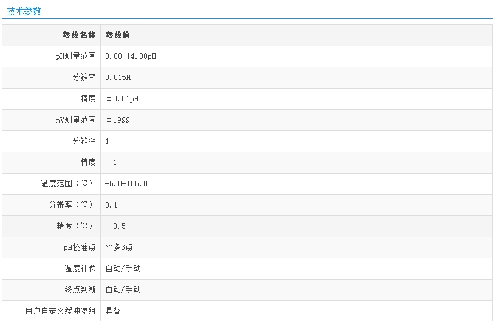
Task: Click the 用户自定义缓冲液组 row label
Action: [x=60, y=311]
